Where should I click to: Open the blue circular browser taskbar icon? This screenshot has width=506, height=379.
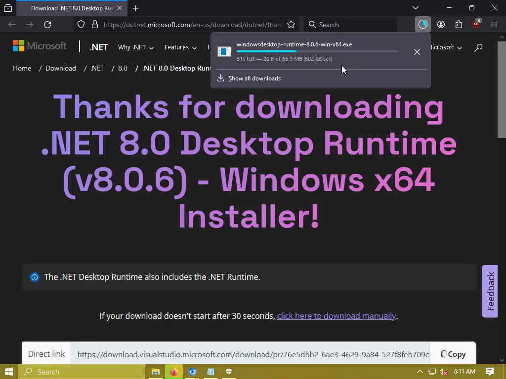[x=192, y=372]
